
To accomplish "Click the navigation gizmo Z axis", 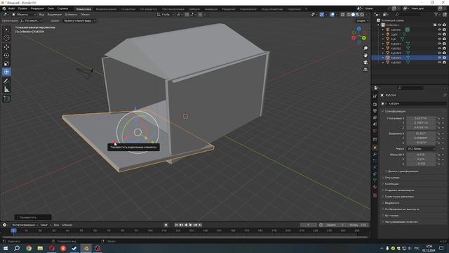I will click(x=358, y=29).
